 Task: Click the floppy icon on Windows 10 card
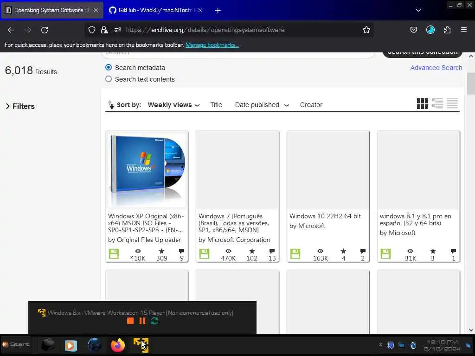(x=295, y=254)
